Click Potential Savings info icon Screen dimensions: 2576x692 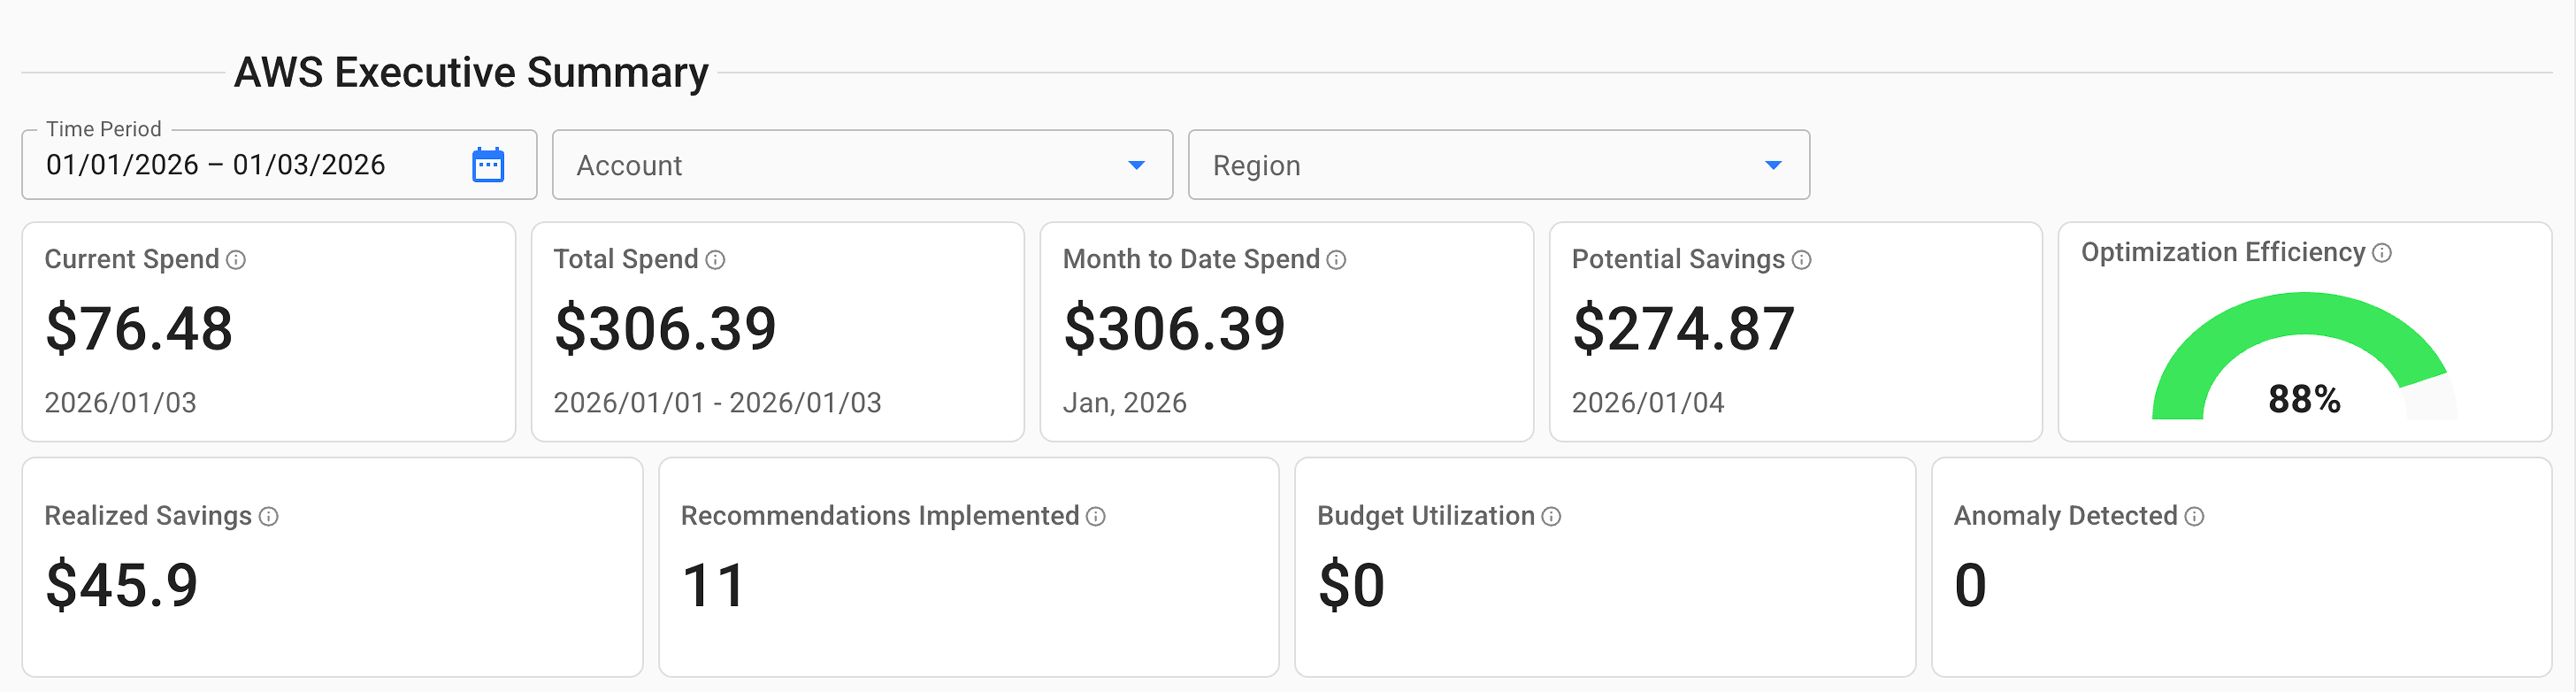tap(1801, 260)
